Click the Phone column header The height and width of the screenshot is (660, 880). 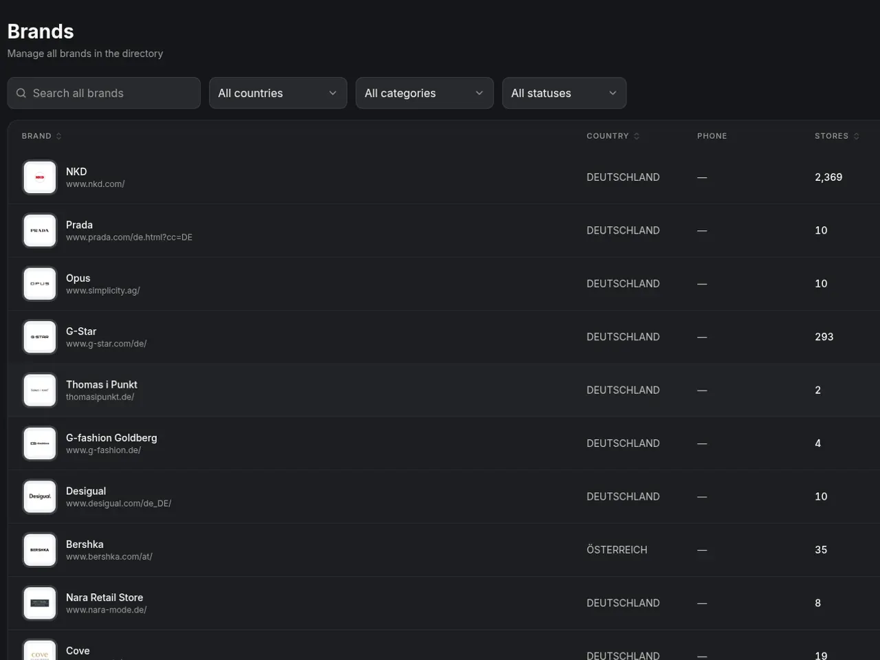point(712,136)
